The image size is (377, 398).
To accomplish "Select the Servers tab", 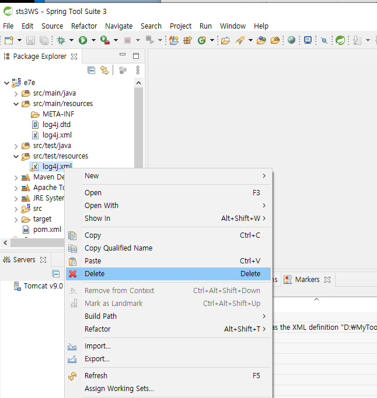I will point(24,260).
